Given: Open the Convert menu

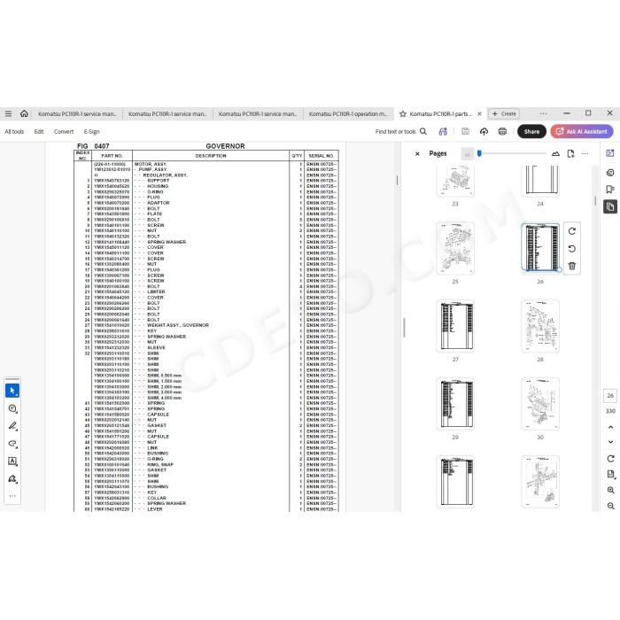Looking at the screenshot, I should (x=64, y=132).
